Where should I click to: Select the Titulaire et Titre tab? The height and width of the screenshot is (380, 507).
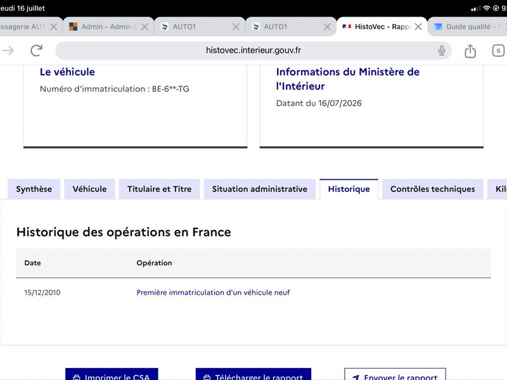160,189
